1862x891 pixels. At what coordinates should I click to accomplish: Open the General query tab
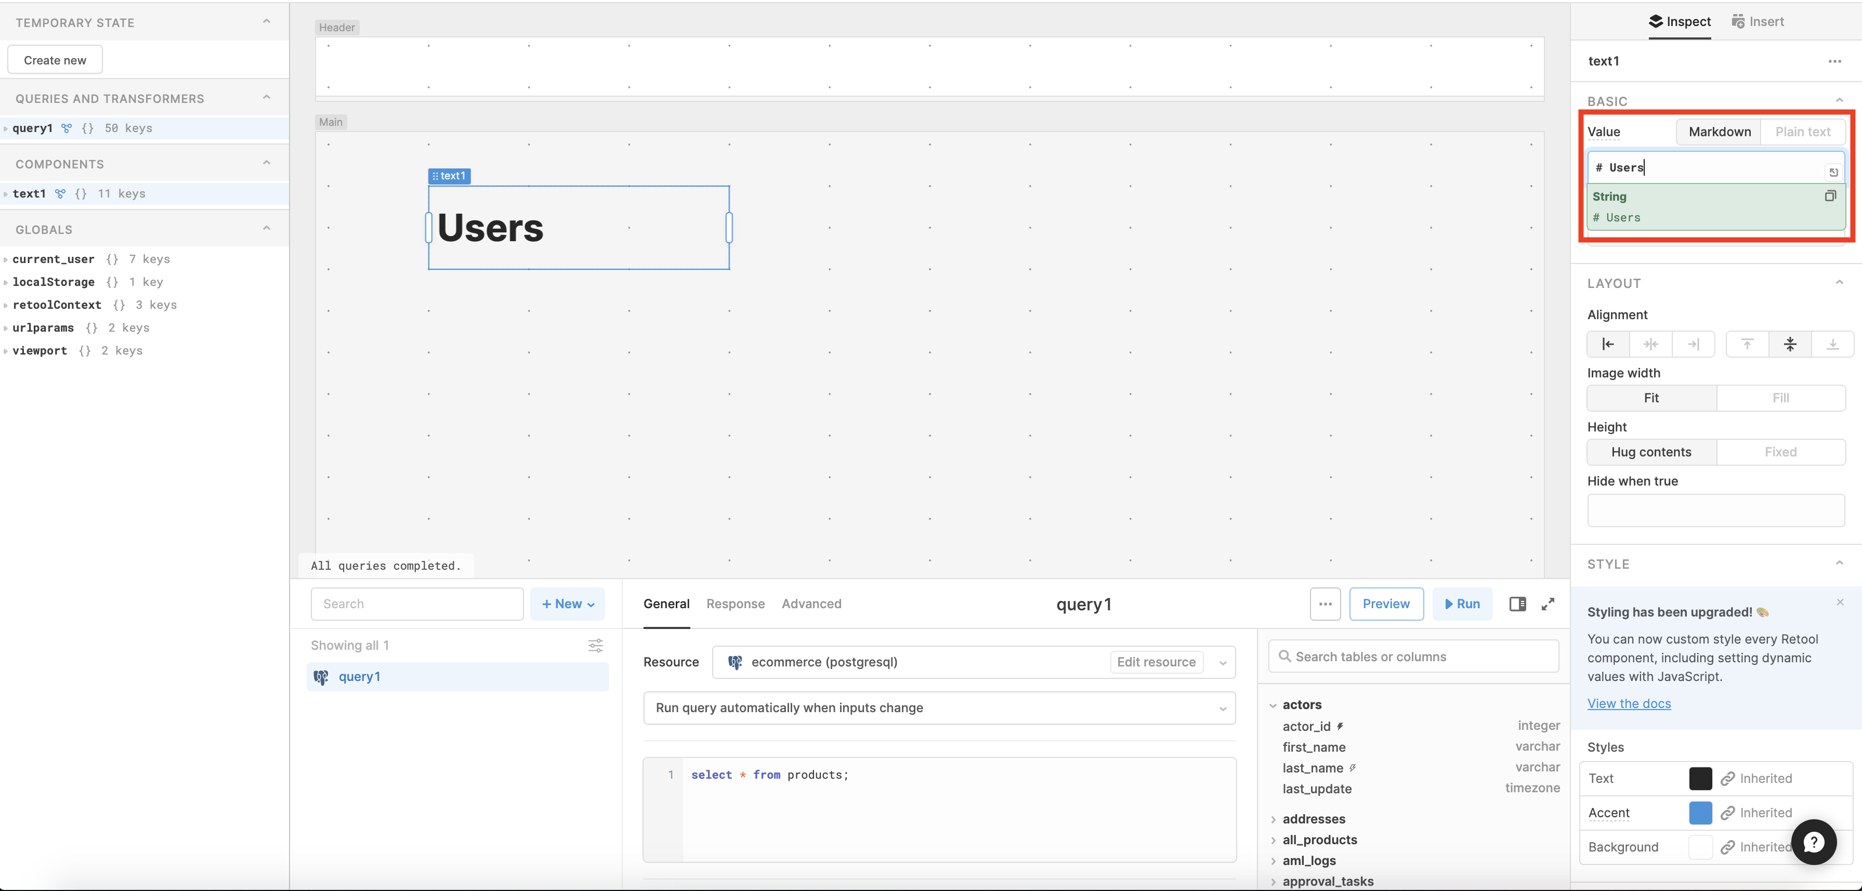click(x=666, y=604)
